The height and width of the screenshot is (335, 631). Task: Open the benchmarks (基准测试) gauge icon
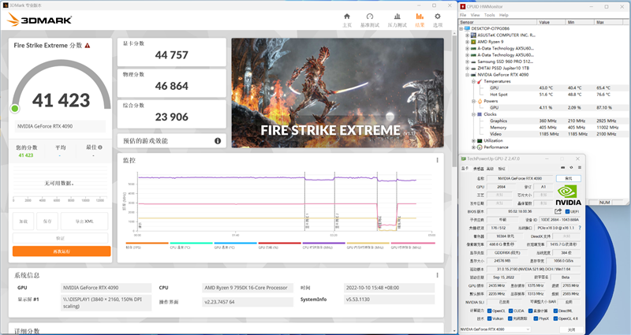coord(370,17)
